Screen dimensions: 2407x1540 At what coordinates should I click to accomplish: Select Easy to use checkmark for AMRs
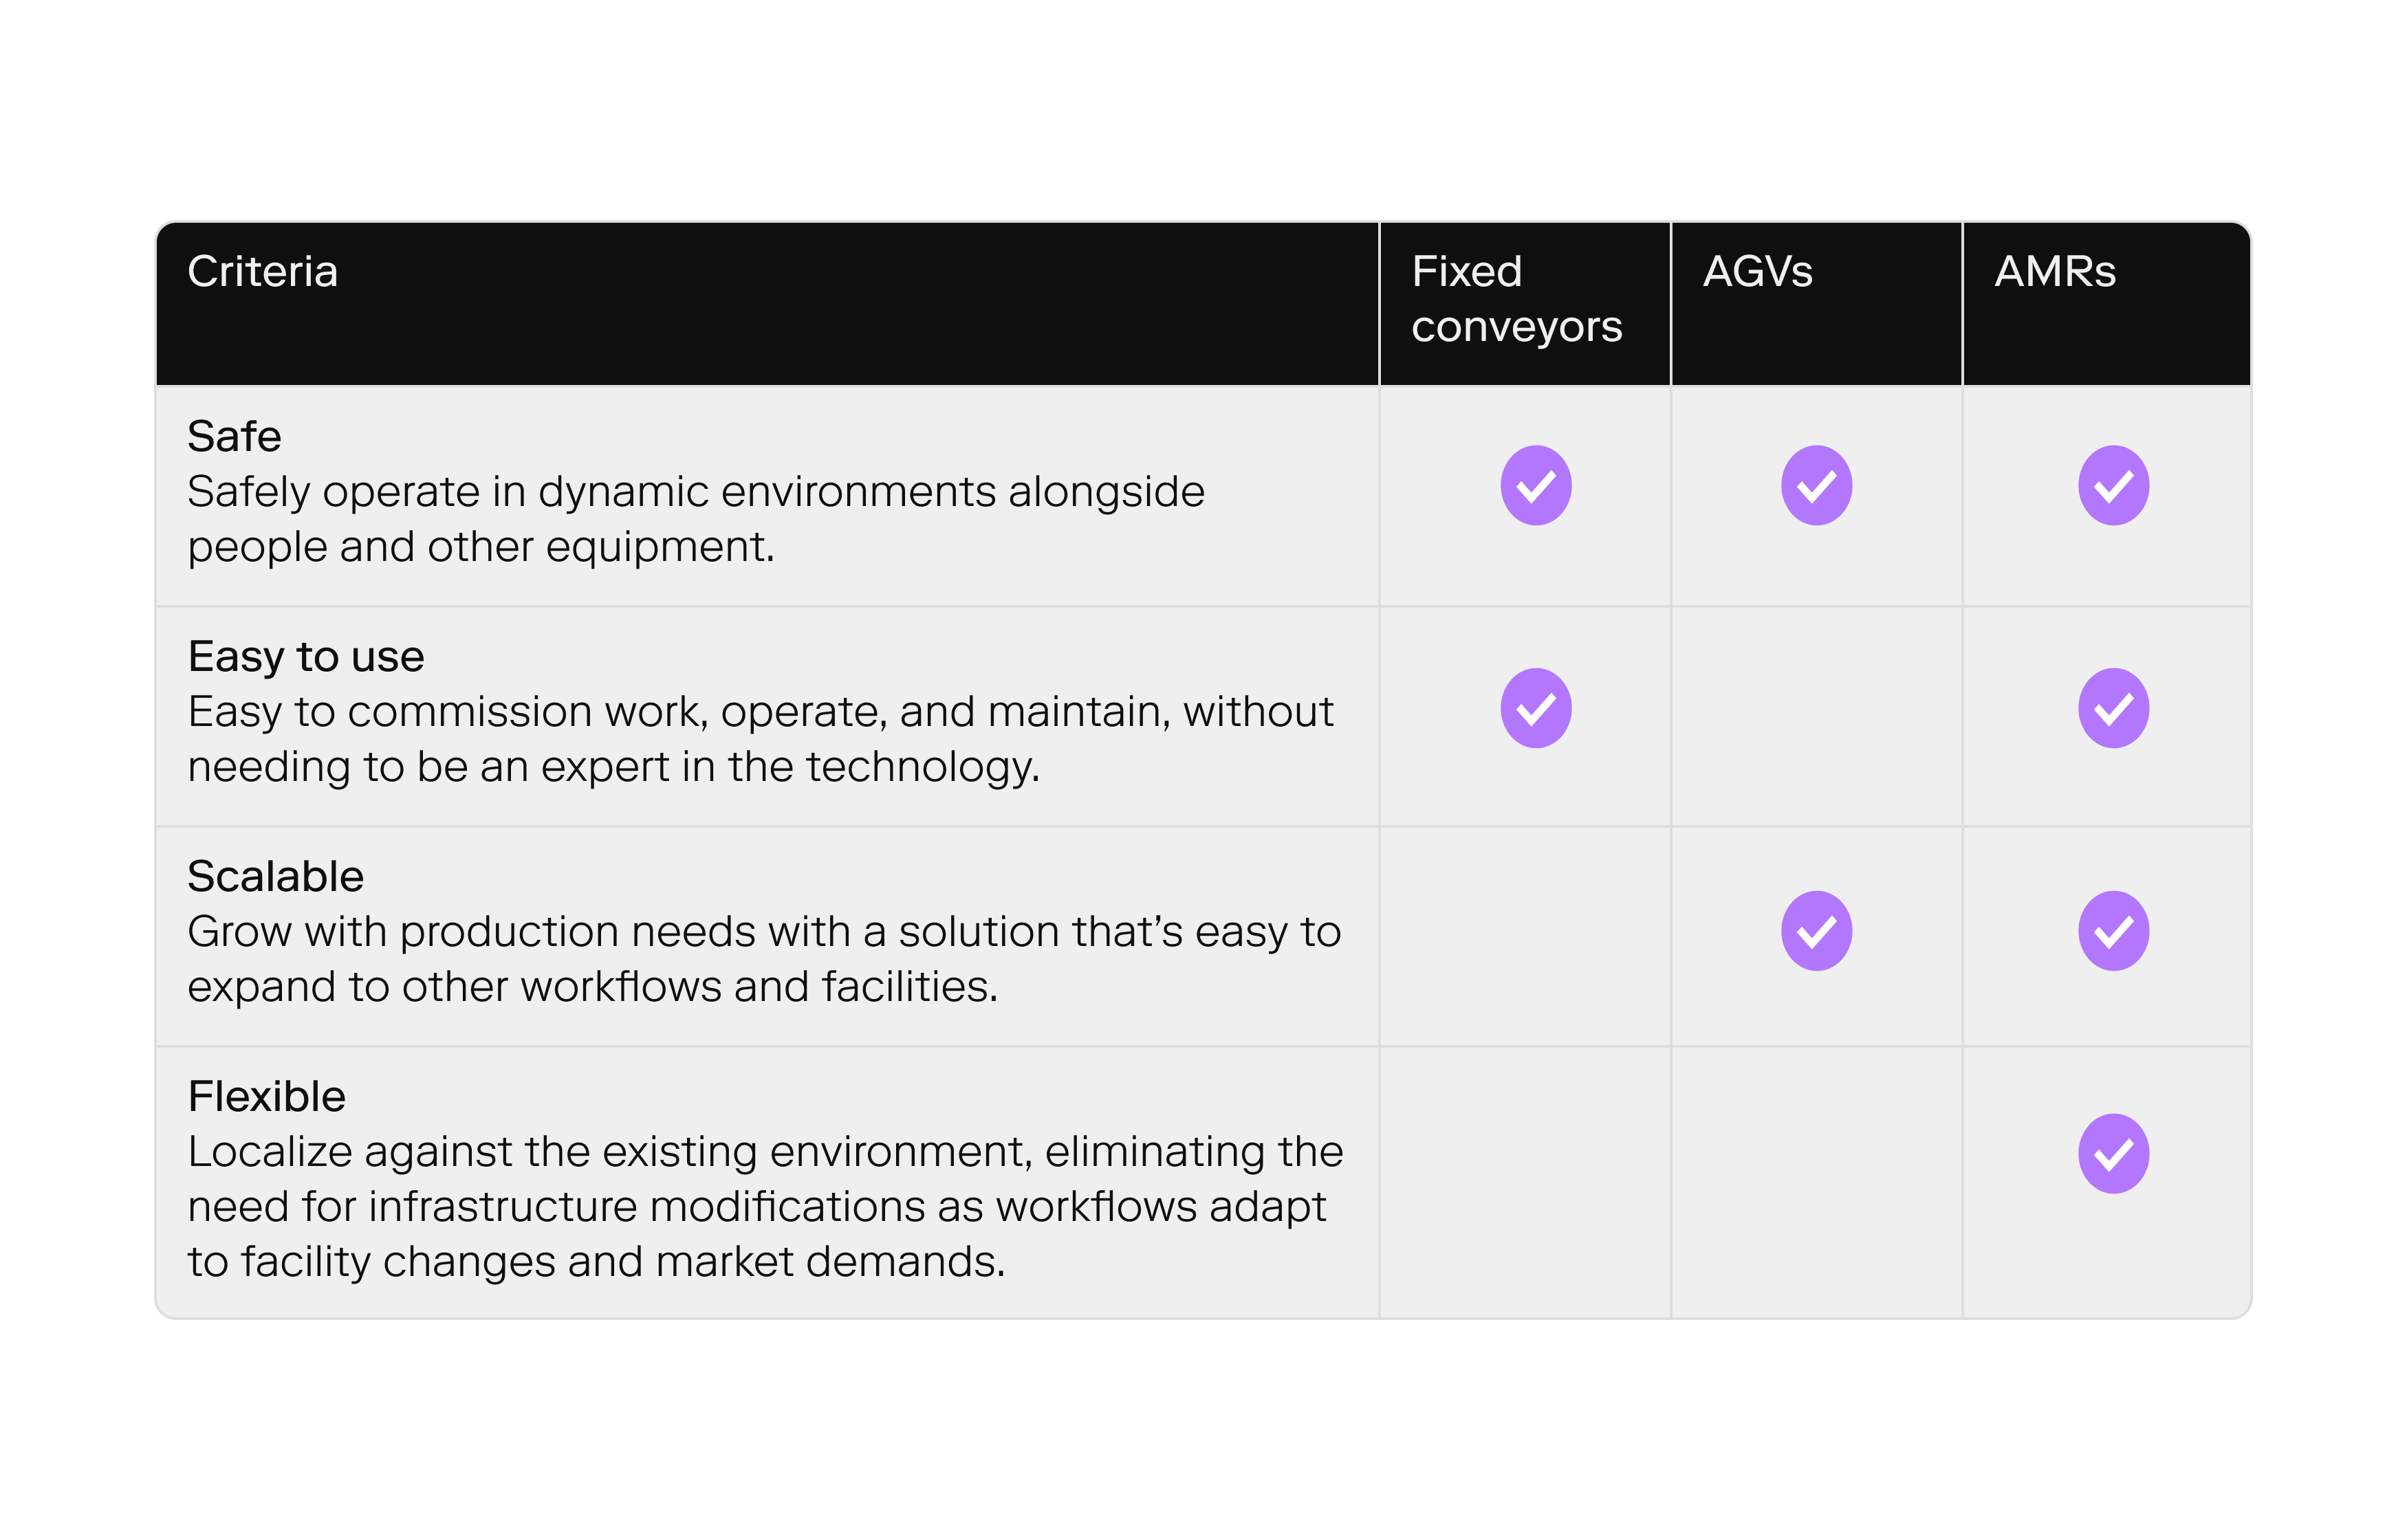tap(2113, 708)
